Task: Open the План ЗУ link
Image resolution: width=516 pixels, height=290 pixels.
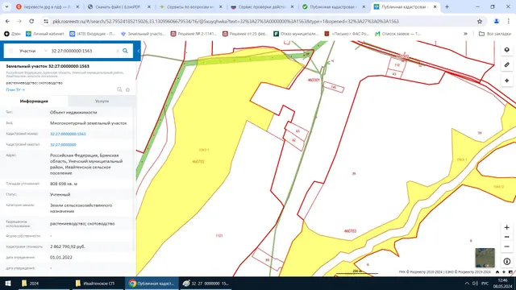Action: [15, 89]
